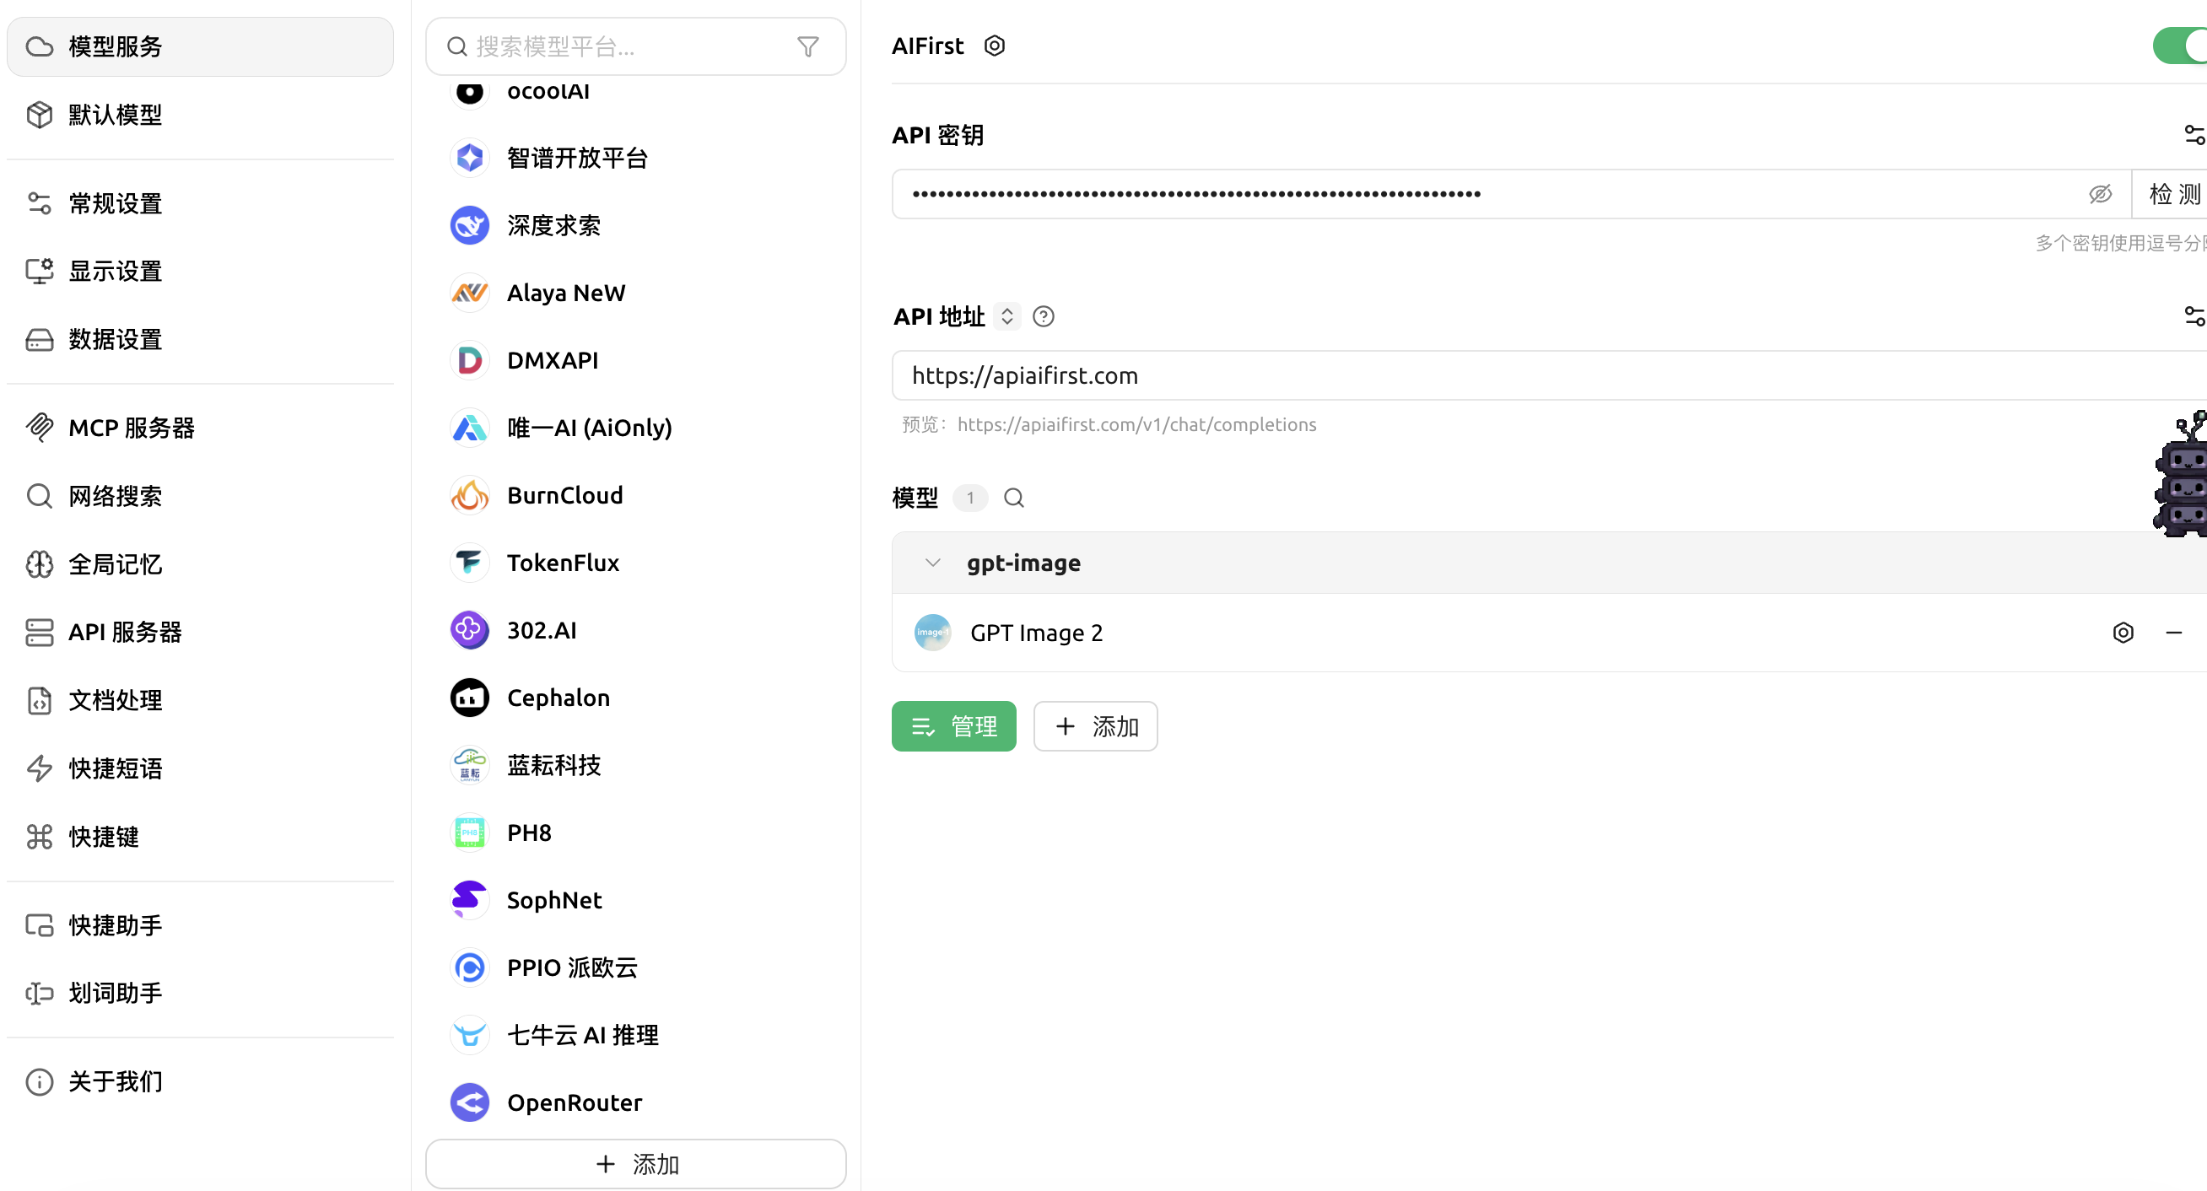Select the 唯一AI (AiOnly) provider
The height and width of the screenshot is (1191, 2207).
point(636,428)
